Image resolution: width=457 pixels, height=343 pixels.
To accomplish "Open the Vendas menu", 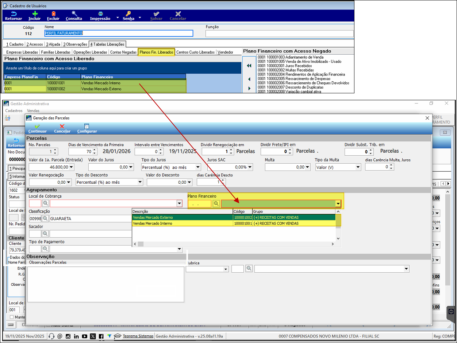I will 33,111.
